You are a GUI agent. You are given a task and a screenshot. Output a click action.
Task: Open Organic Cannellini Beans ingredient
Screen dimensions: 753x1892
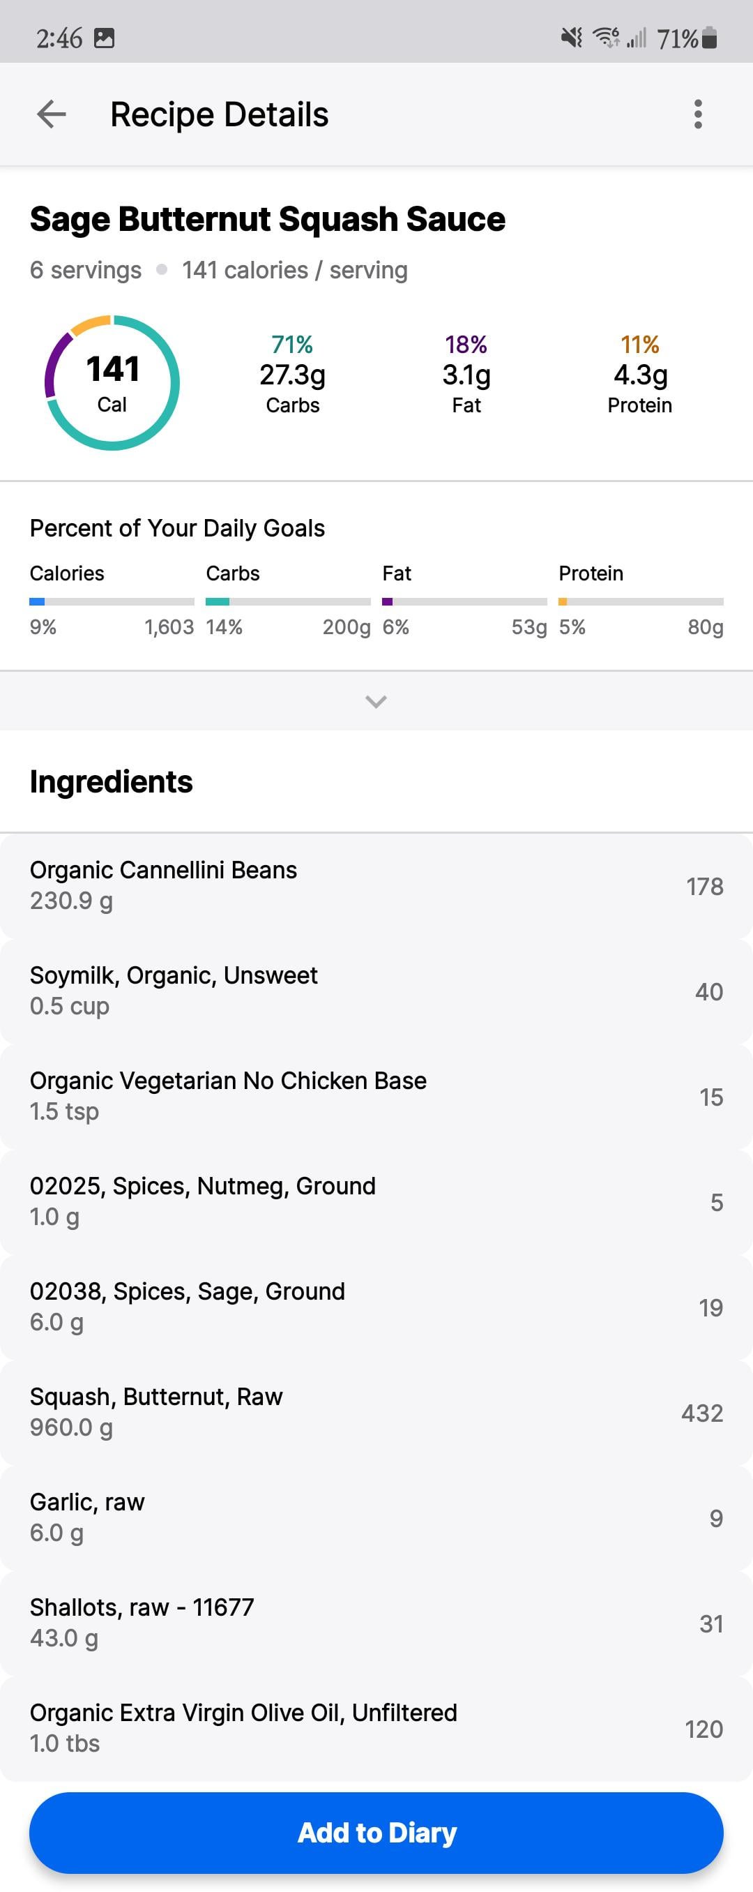(376, 885)
